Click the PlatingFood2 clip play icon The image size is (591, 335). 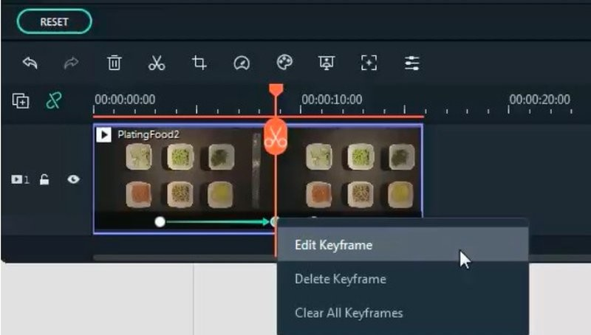[103, 135]
